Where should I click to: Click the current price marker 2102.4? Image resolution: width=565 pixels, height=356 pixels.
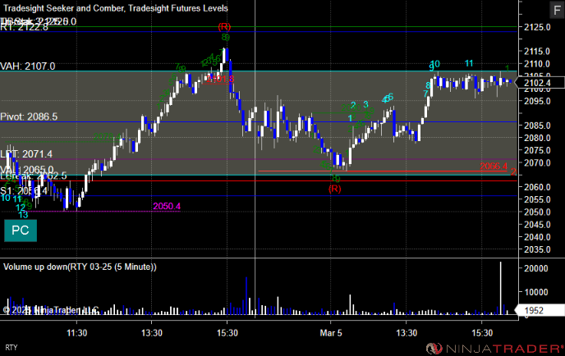coord(540,83)
